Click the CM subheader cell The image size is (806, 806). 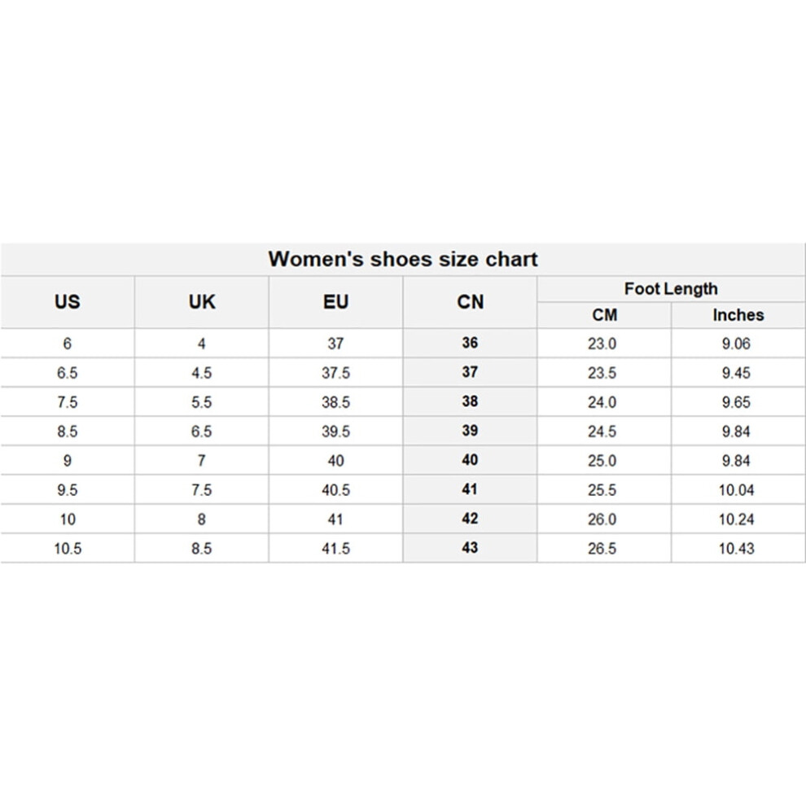(x=604, y=314)
